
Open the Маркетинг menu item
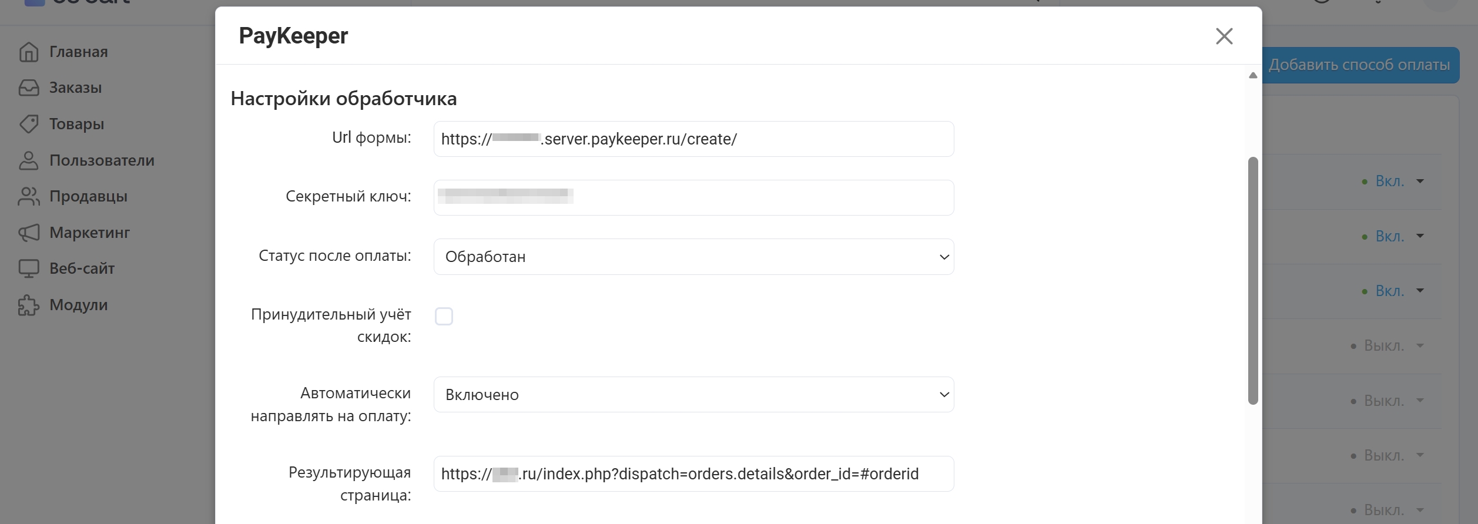coord(89,233)
